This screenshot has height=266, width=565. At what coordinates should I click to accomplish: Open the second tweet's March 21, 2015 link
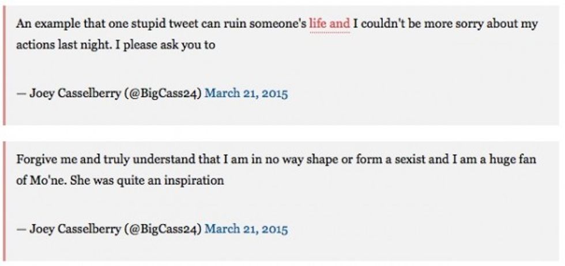coord(246,229)
